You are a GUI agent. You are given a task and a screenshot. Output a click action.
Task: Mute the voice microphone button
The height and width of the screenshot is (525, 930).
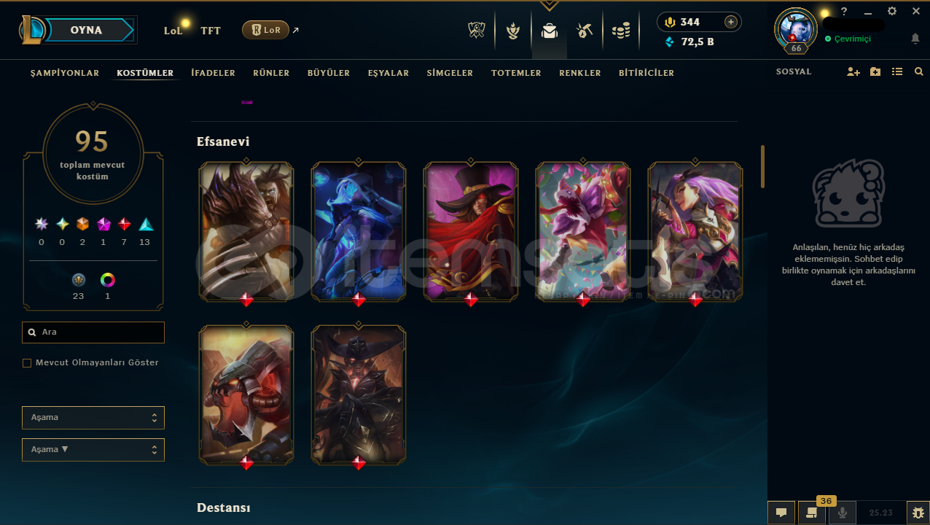pos(842,513)
